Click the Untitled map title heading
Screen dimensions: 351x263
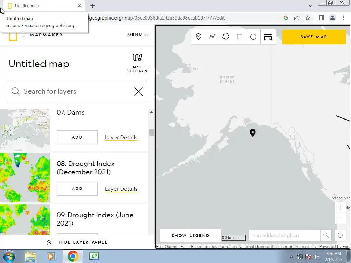[x=39, y=64]
